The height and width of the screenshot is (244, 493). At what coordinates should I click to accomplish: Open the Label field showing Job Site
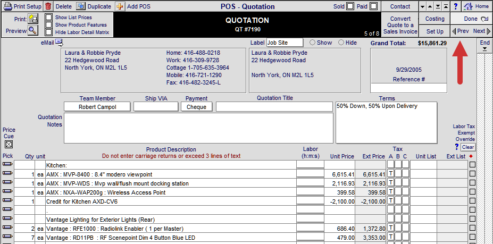285,43
